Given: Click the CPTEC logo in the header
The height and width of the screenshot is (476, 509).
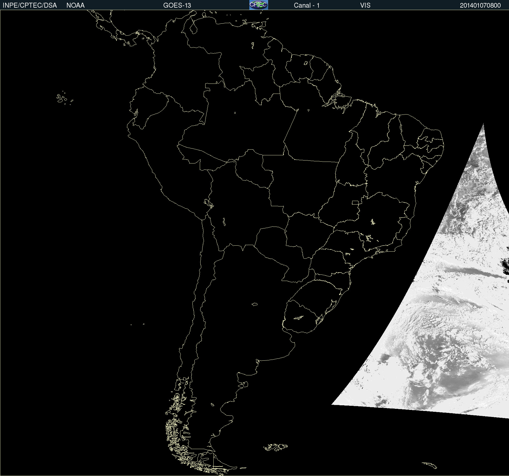Looking at the screenshot, I should coord(259,5).
